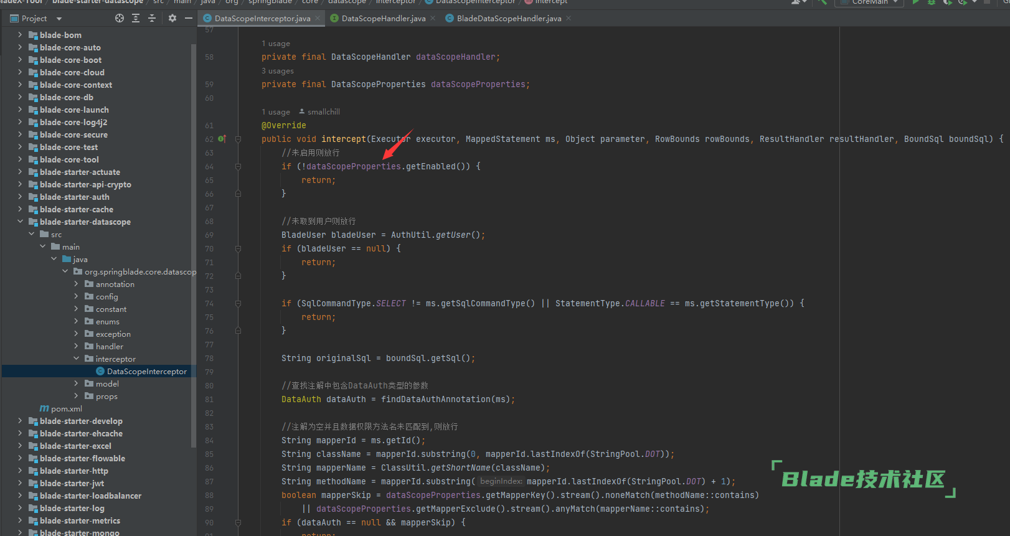This screenshot has height=536, width=1010.
Task: Fold the intercept method at line 62
Action: point(238,139)
